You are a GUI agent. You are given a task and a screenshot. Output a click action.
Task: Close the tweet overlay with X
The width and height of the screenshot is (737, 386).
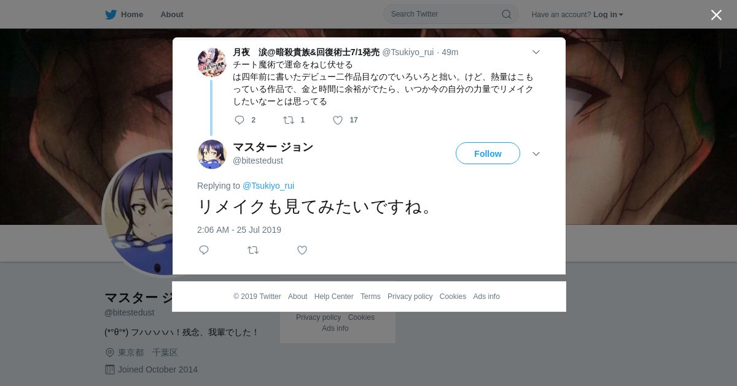tap(716, 15)
